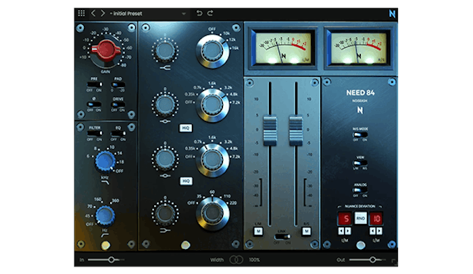Go to the previous preset arrow
Screen dimensions: 473x274
tap(93, 13)
